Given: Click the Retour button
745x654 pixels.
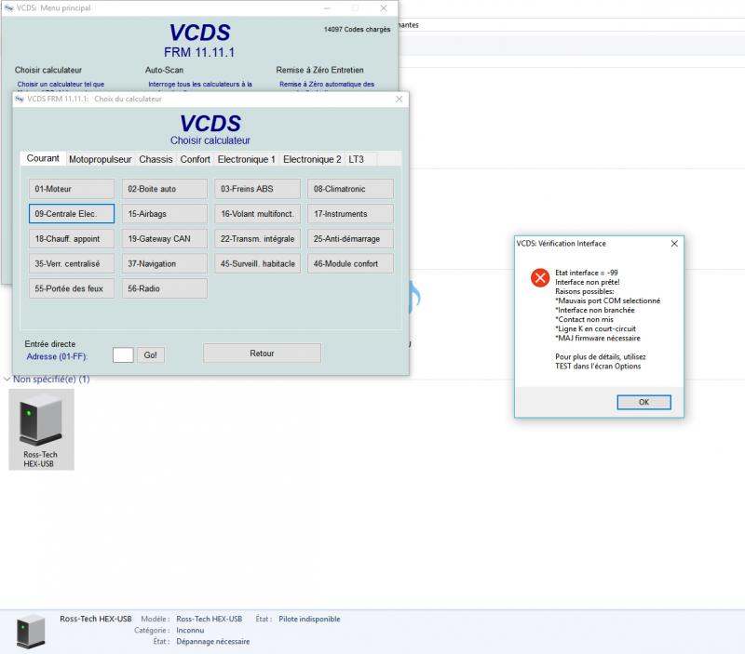Looking at the screenshot, I should [x=262, y=354].
